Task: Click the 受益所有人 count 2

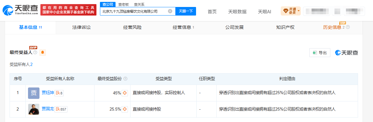Action: (31, 64)
